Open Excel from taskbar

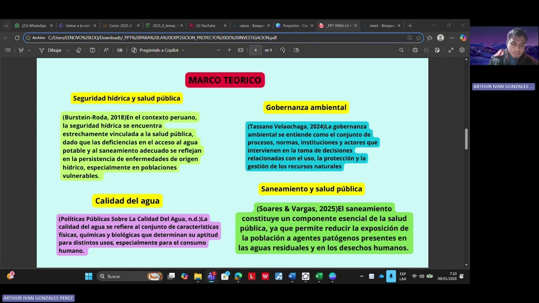click(x=319, y=276)
